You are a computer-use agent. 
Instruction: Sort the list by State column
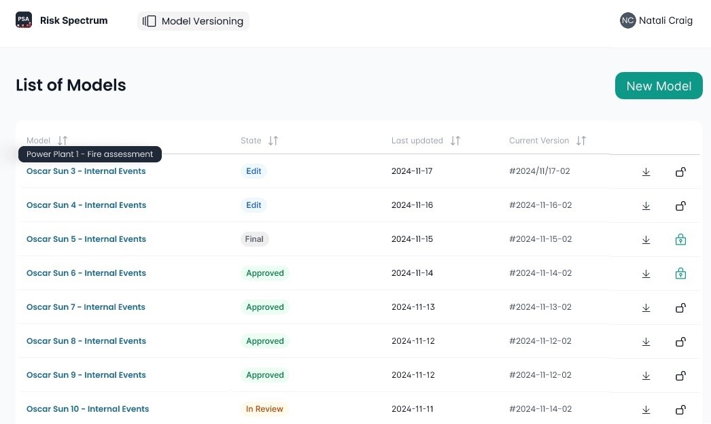(x=273, y=141)
